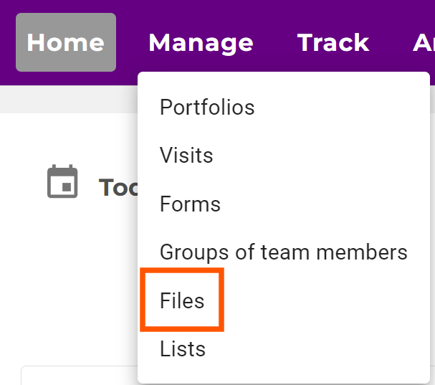Viewport: 435px width, 385px height.
Task: Navigate to Portfolios page
Action: click(207, 108)
